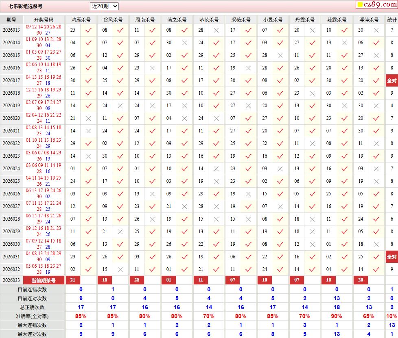Viewport: 398px width, 338px height.
Task: Click the checkmark for 鸿雁杀号 in row 2026013
Action: (x=88, y=30)
